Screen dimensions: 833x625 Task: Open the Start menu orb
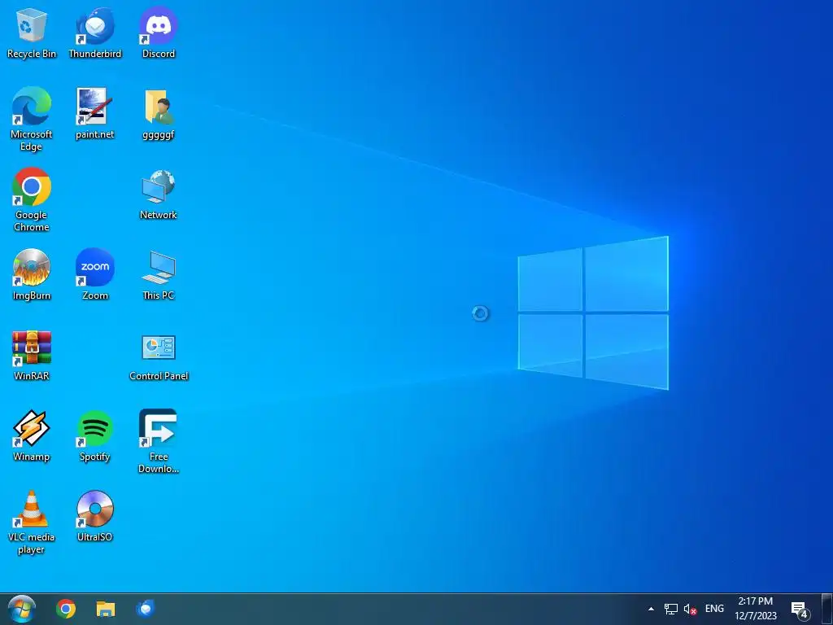(21, 609)
